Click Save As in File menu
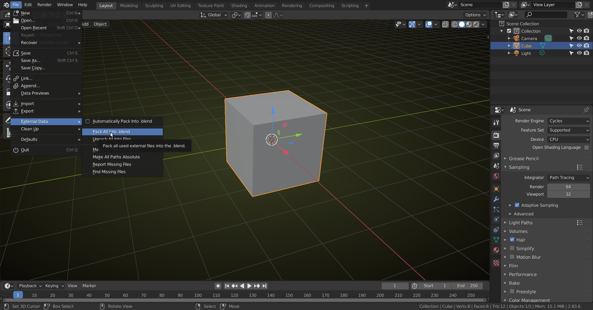This screenshot has height=310, width=593. click(x=46, y=61)
